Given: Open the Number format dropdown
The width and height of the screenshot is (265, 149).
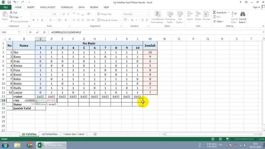Looking at the screenshot, I should [147, 14].
